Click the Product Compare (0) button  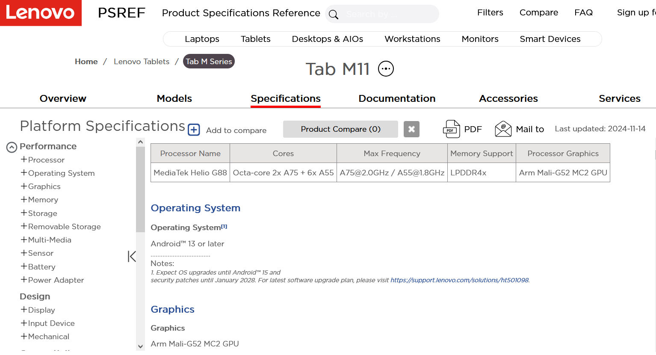(340, 129)
